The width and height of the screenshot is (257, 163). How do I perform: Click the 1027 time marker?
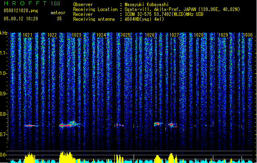174,35
